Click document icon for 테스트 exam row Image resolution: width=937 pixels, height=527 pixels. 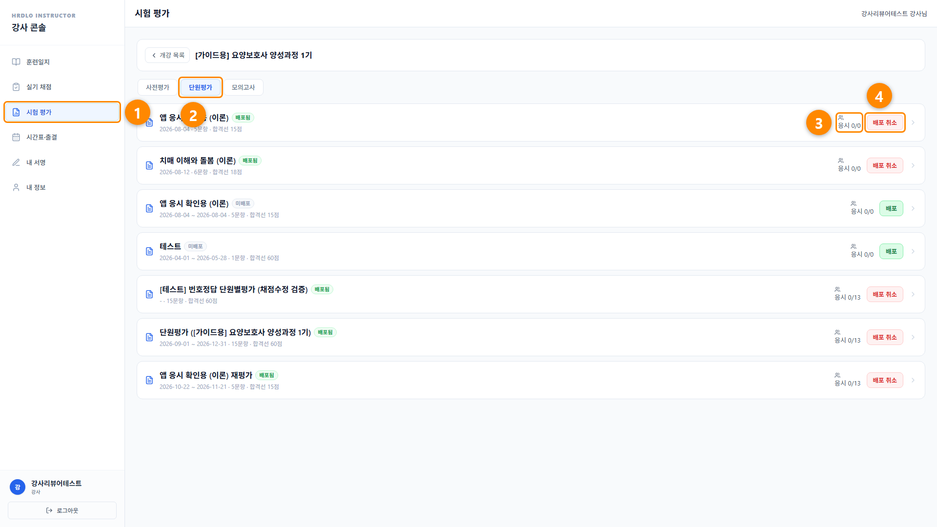tap(149, 251)
